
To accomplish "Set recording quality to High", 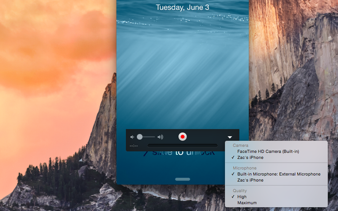I will pyautogui.click(x=242, y=196).
